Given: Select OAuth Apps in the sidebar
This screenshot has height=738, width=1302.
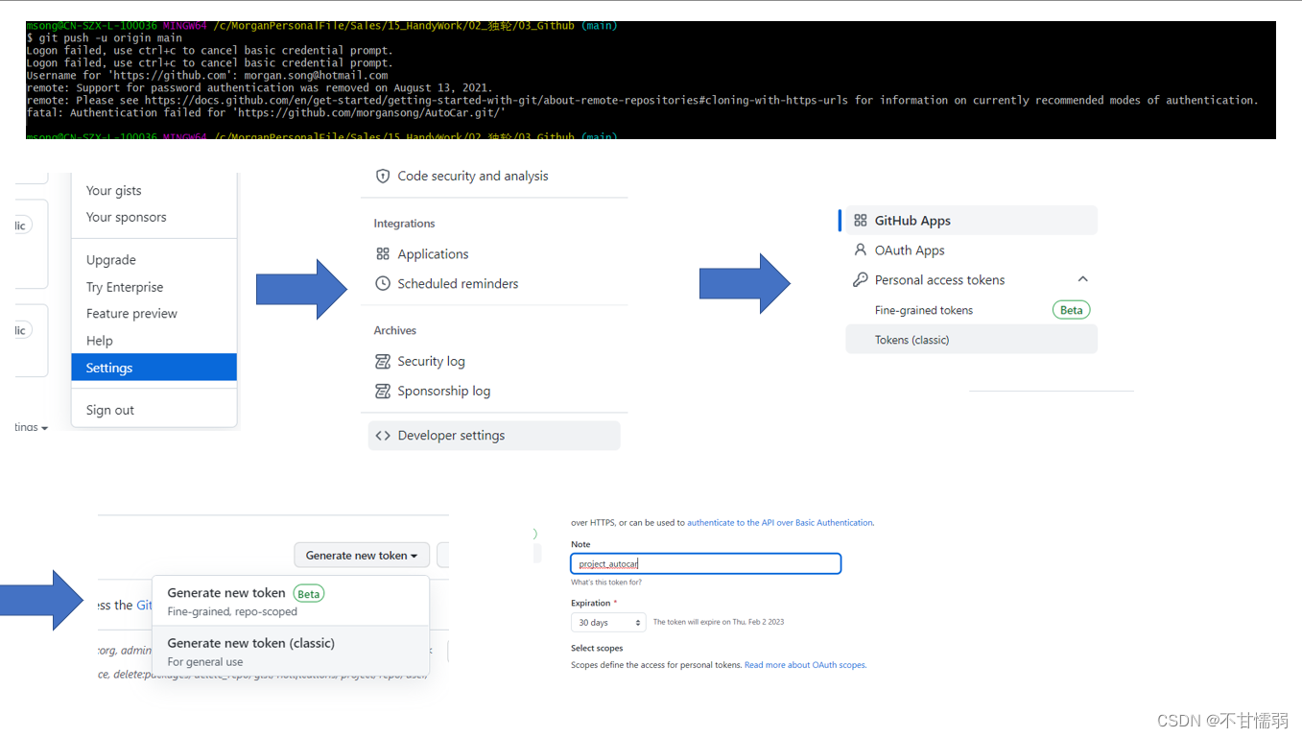Looking at the screenshot, I should point(910,250).
